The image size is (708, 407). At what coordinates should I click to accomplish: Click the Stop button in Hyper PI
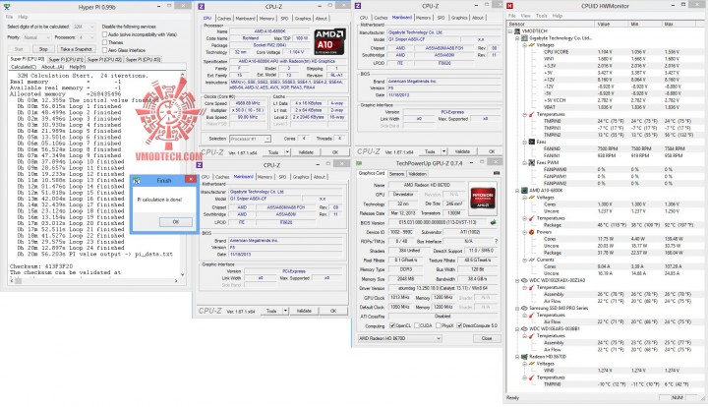(x=43, y=49)
